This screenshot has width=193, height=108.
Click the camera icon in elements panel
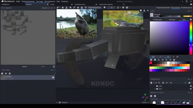click(x=189, y=83)
